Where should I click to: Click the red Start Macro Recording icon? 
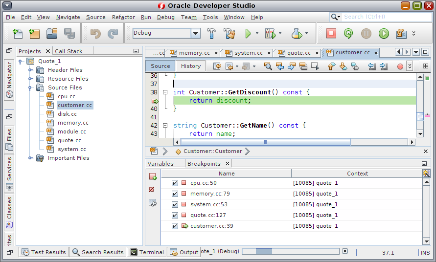(400, 66)
